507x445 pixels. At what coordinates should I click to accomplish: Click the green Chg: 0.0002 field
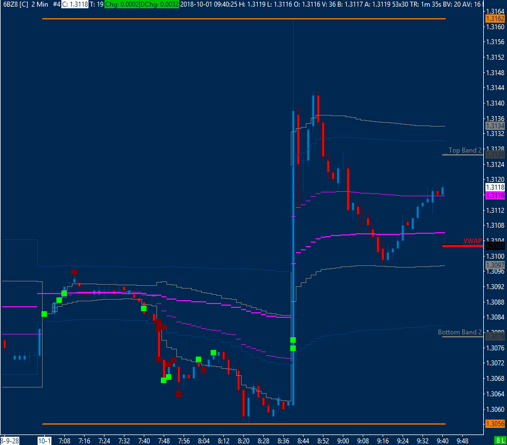coord(122,4)
